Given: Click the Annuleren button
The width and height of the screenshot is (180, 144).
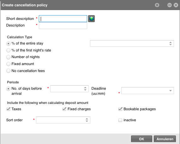Looking at the screenshot, I should [165, 139].
